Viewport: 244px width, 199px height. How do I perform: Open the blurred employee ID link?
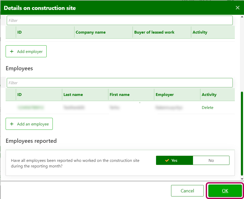coord(31,108)
